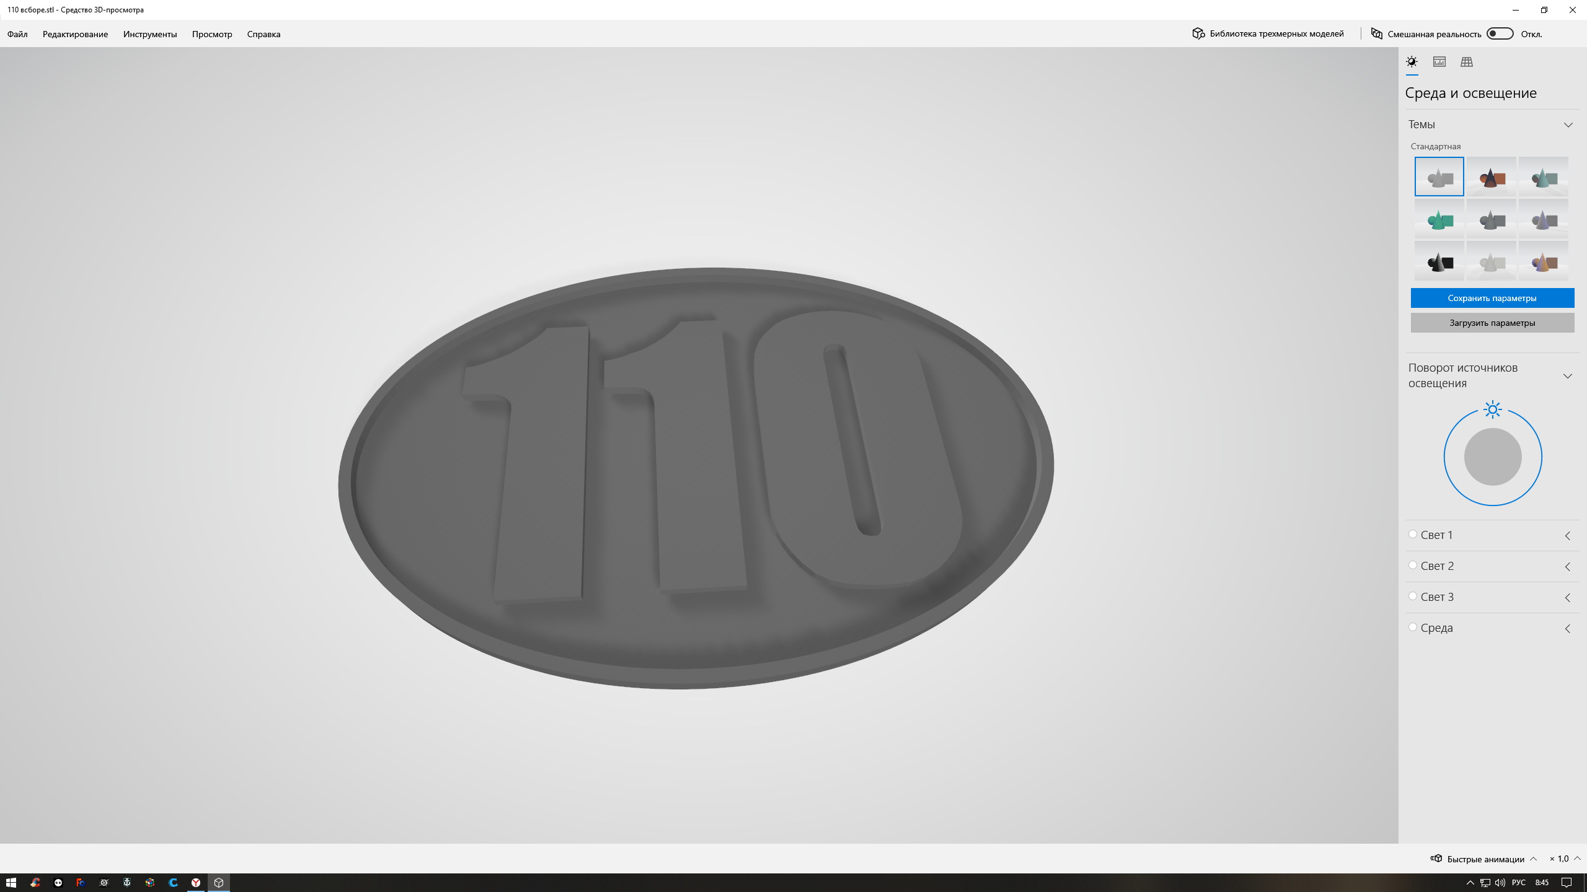The height and width of the screenshot is (892, 1587).
Task: Choose the black cone theme thumbnail
Action: [x=1439, y=261]
